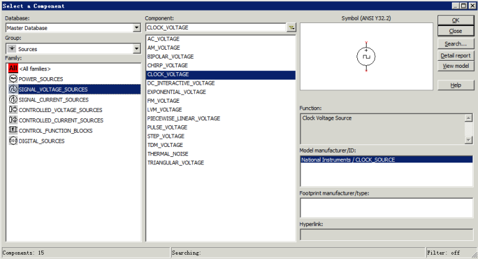
Task: Click the red All families icon
Action: click(12, 68)
